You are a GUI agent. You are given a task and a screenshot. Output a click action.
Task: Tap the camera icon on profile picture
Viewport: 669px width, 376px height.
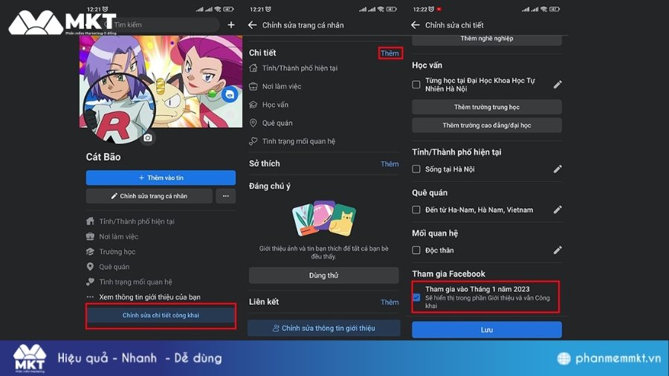148,137
